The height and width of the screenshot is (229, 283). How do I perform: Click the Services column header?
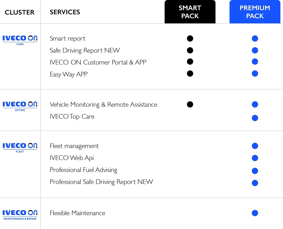coord(65,12)
